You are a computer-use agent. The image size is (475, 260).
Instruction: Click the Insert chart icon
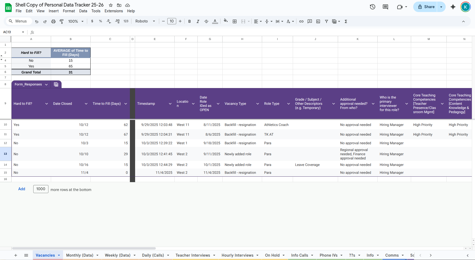pyautogui.click(x=318, y=21)
